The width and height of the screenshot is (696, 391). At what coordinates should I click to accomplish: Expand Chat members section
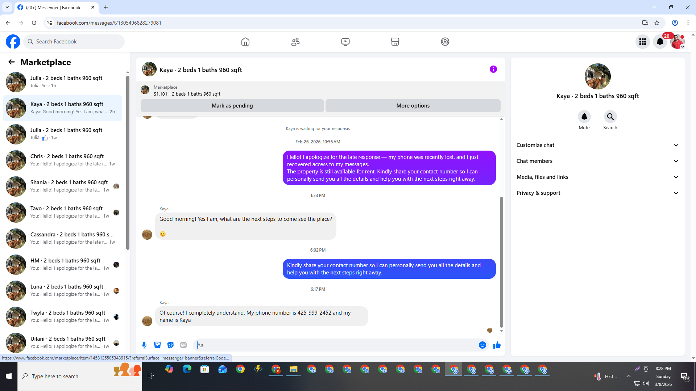tap(597, 161)
